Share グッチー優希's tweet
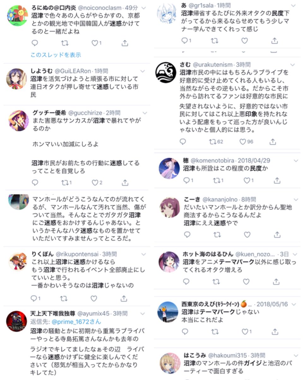Image resolution: width=304 pixels, height=380 pixels. point(125,183)
